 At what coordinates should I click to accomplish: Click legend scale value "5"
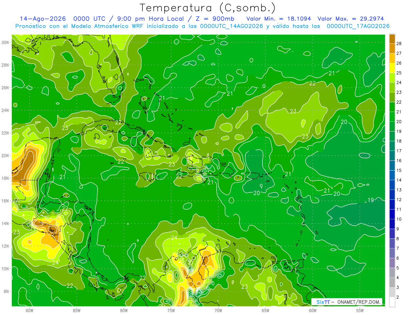398,268
